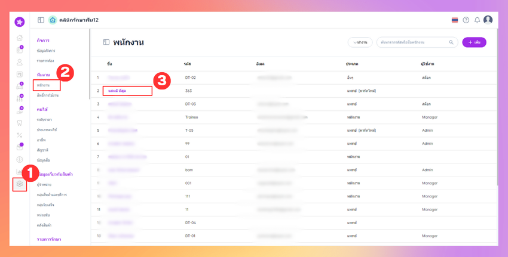Viewport: 508px width, 257px height.
Task: Open the patient person icon in sidebar
Action: 20,62
